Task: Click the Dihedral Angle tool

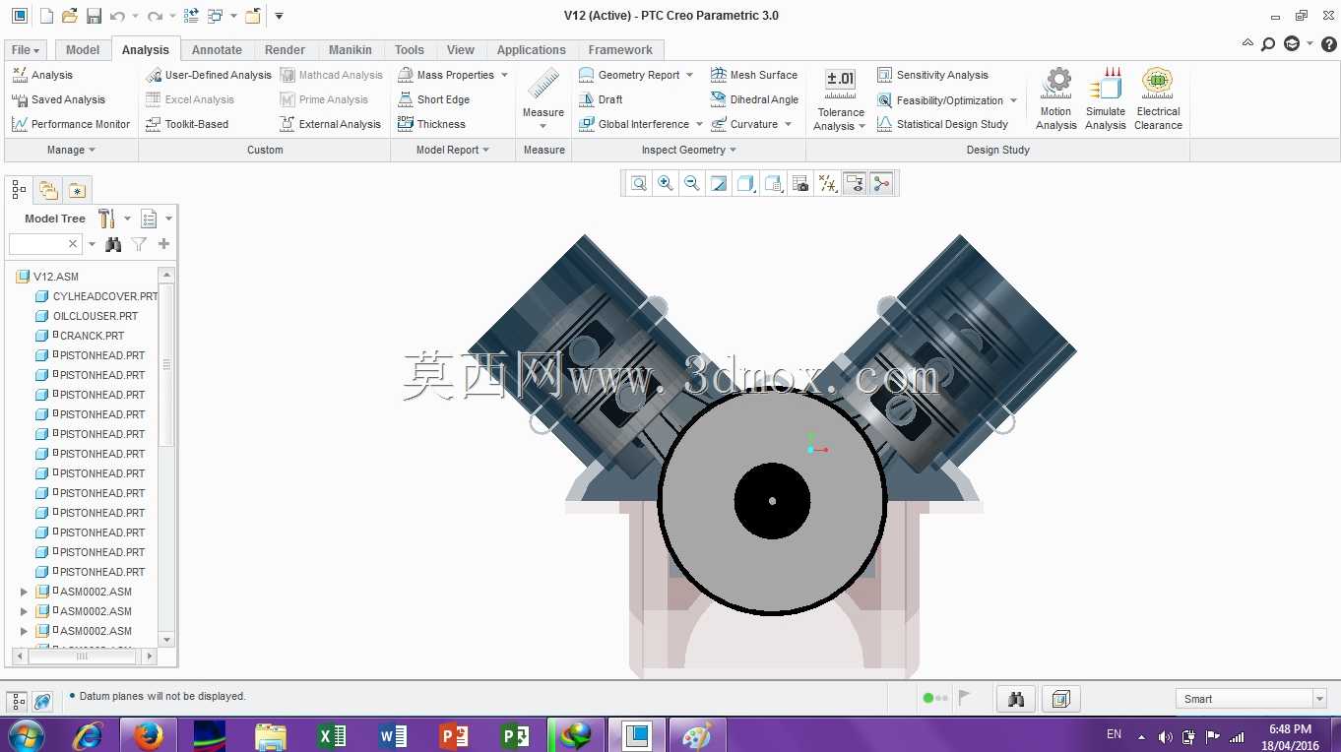Action: (754, 99)
